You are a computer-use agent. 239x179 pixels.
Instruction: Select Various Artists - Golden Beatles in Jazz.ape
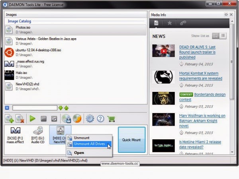click(76, 41)
